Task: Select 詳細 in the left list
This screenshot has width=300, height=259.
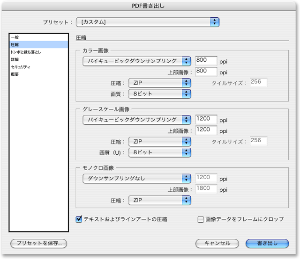Action: click(15, 60)
